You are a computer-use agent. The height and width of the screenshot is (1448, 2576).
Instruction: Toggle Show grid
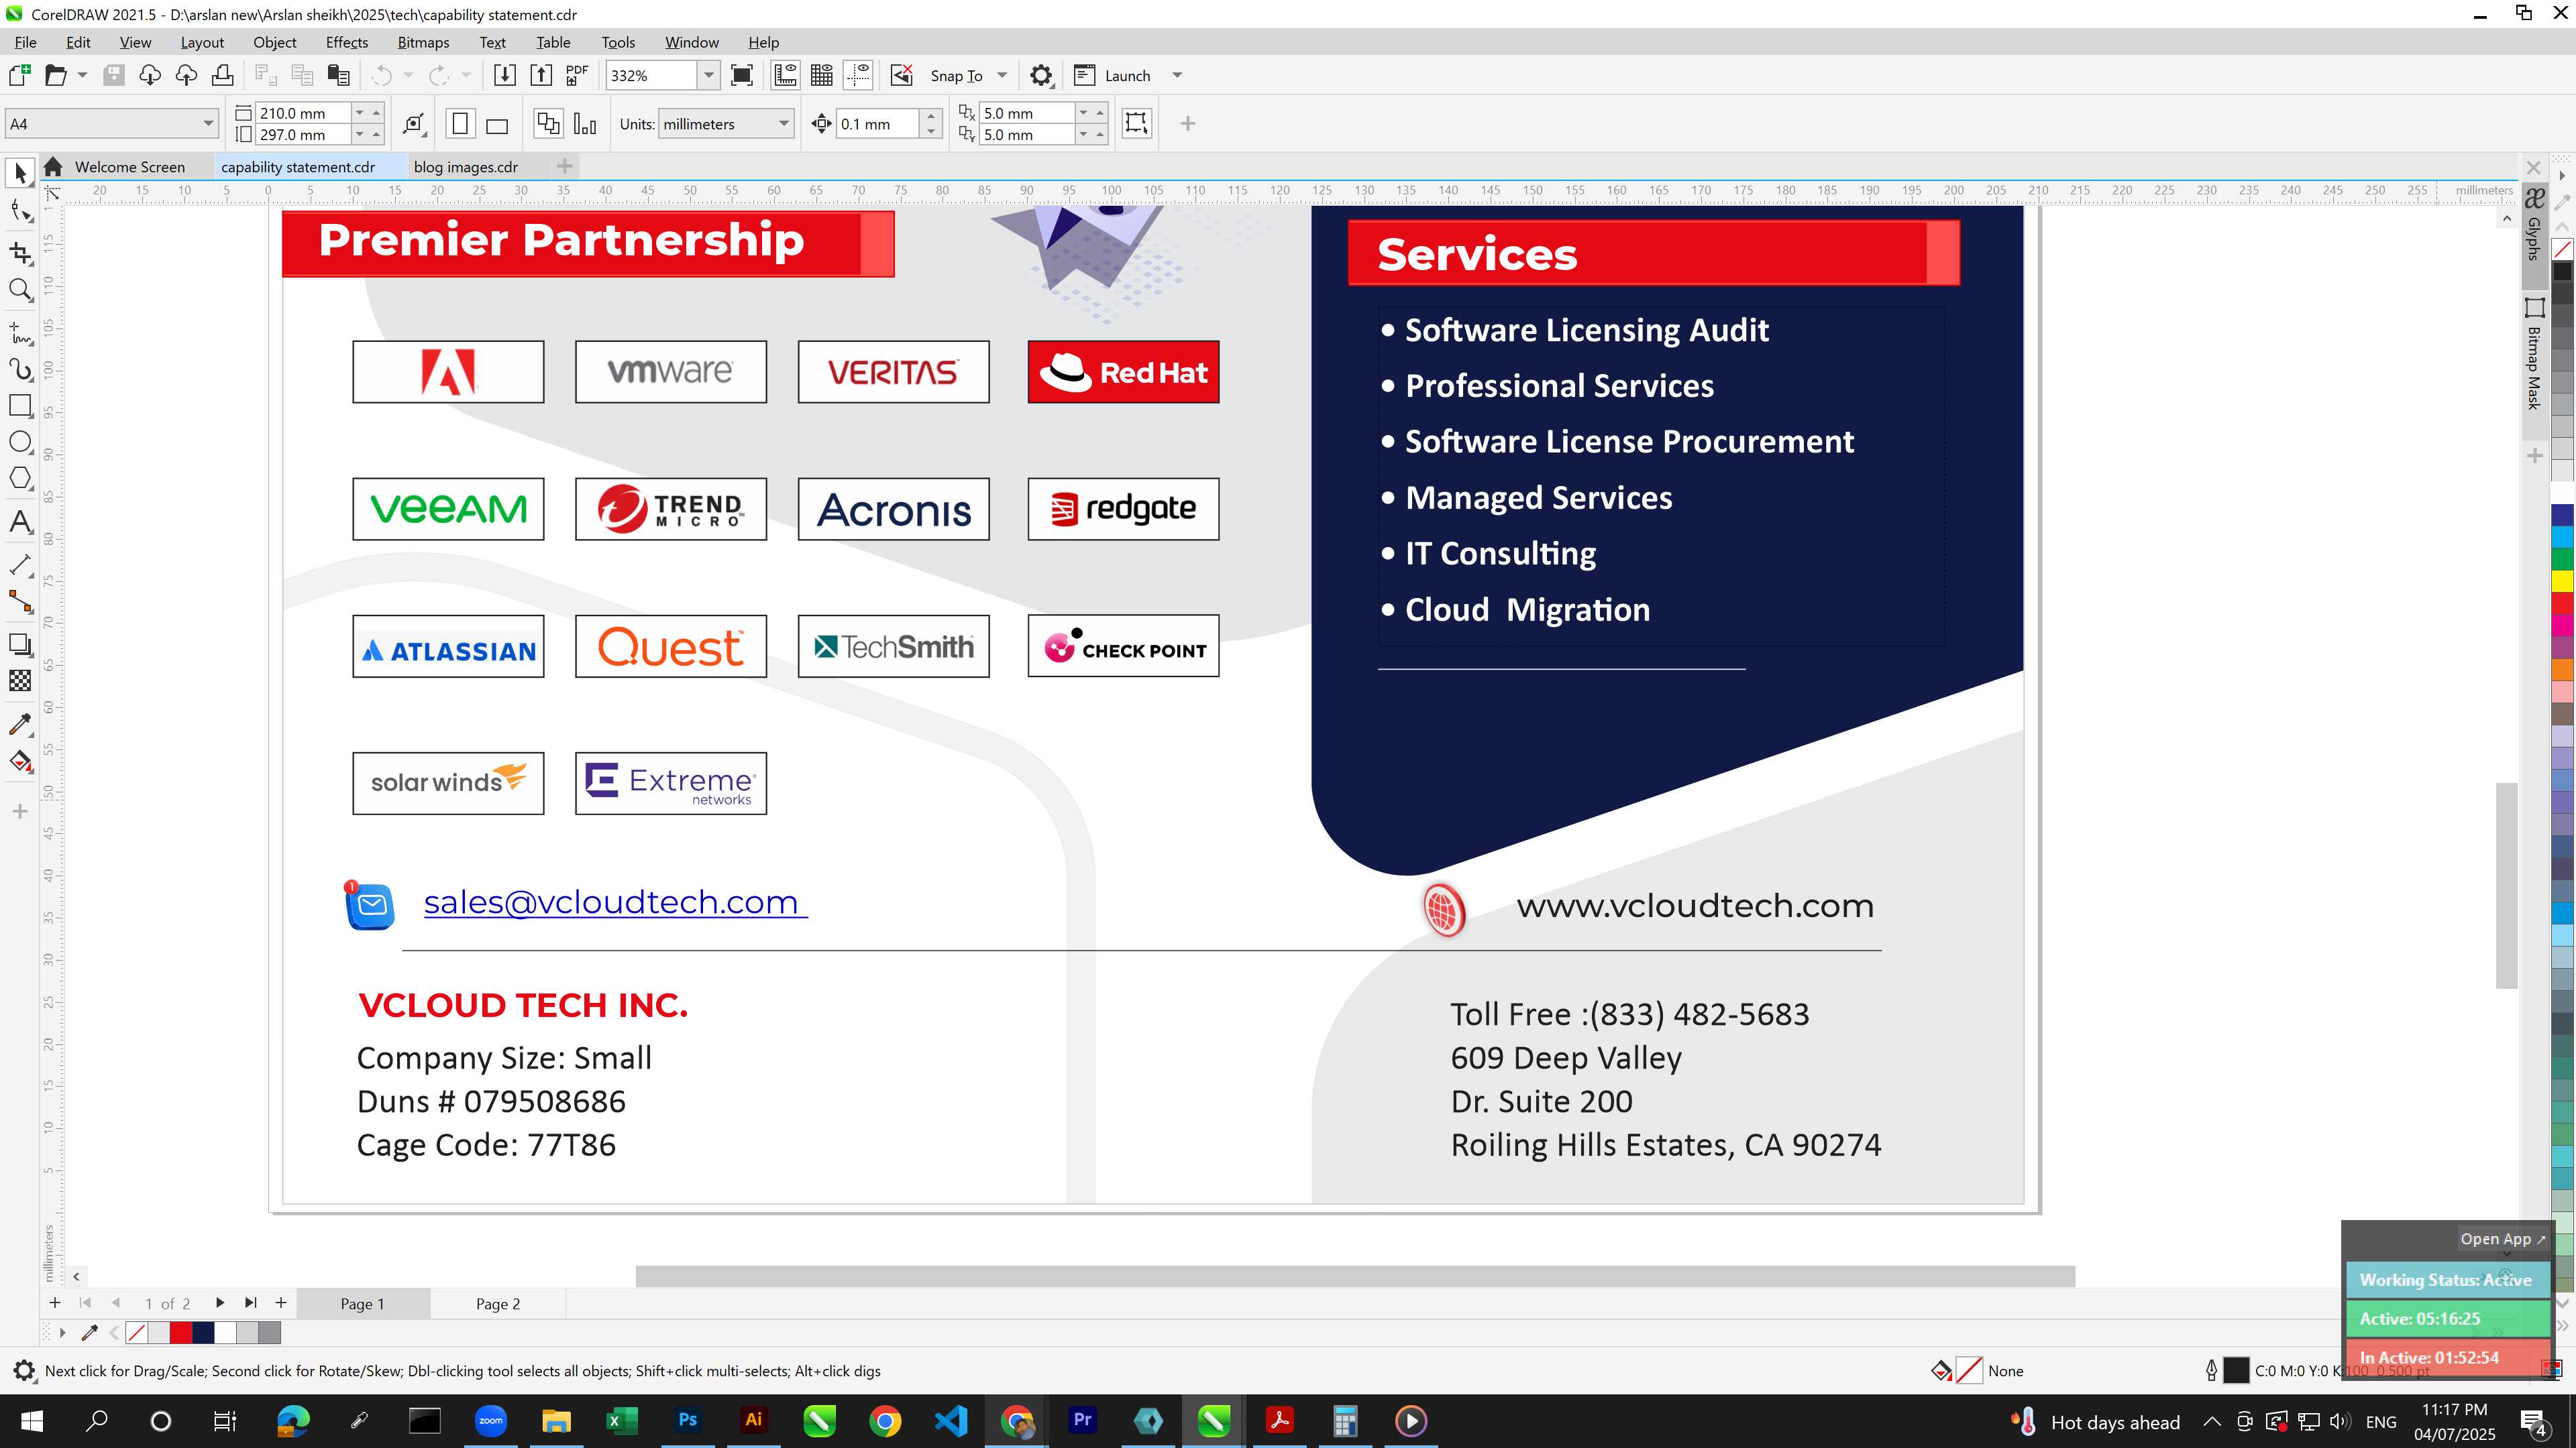point(822,76)
